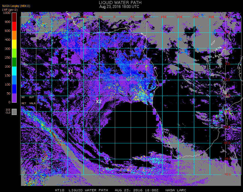Click the '5S' latitude label
This screenshot has width=243, height=192.
click(227, 64)
